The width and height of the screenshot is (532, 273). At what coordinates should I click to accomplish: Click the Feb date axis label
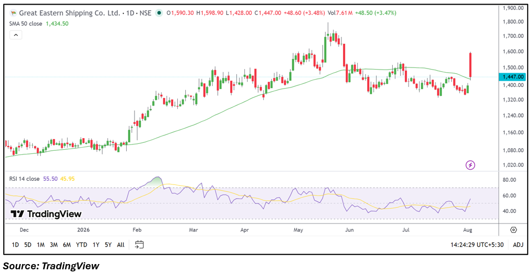[x=137, y=230]
